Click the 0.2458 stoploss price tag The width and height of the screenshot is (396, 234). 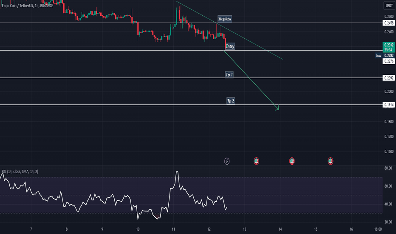pos(389,23)
